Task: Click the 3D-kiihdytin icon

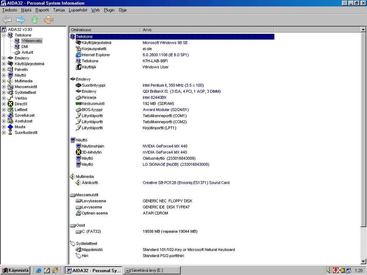Action: [78, 152]
